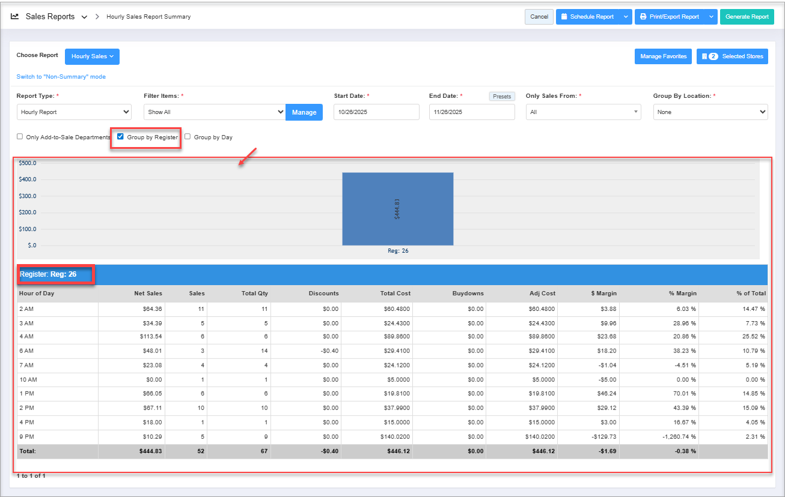Viewport: 785px width, 497px height.
Task: Expand the Sales Reports chevron menu
Action: click(x=84, y=17)
